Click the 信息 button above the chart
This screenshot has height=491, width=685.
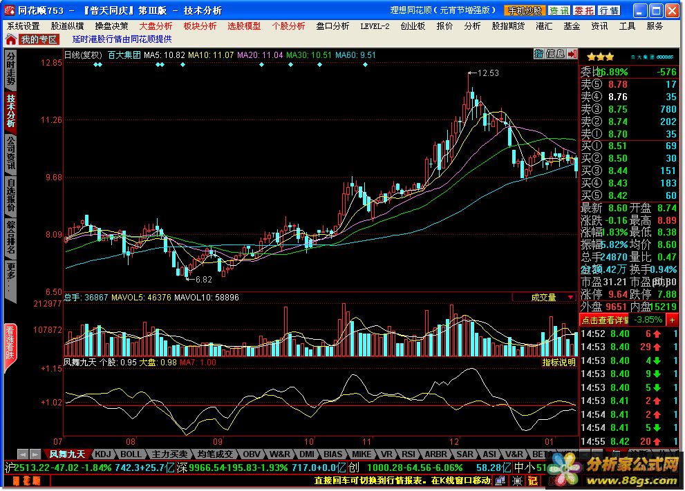tap(555, 54)
